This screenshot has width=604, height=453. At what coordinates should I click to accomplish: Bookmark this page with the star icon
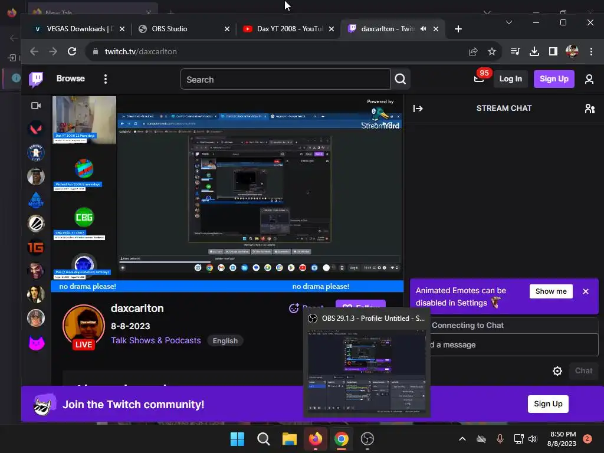pyautogui.click(x=491, y=51)
